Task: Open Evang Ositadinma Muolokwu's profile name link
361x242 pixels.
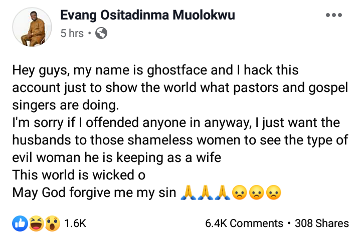Action: tap(147, 15)
